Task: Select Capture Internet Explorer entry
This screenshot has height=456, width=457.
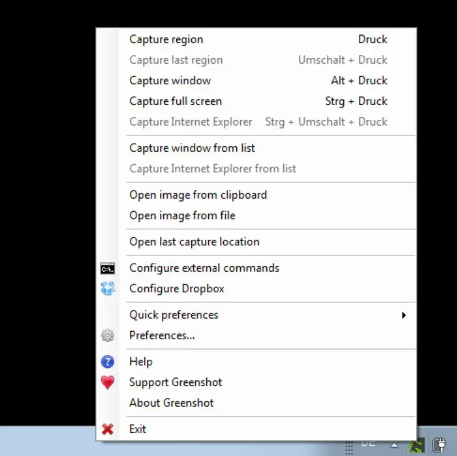Action: click(256, 122)
